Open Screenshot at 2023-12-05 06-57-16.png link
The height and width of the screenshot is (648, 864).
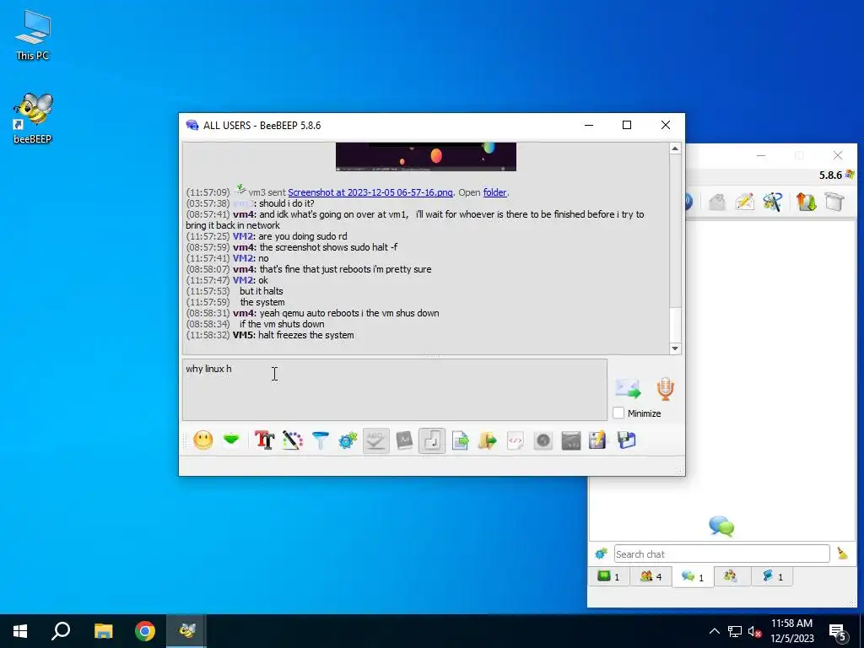point(370,192)
